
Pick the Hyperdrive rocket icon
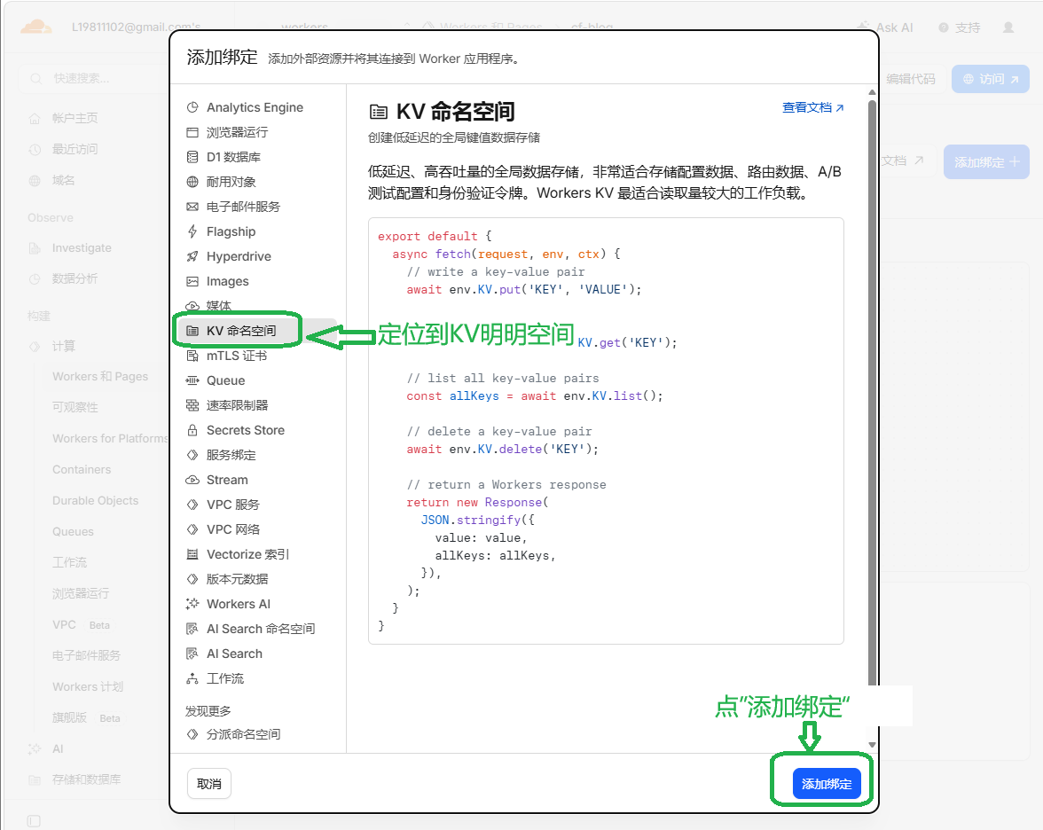[x=192, y=256]
